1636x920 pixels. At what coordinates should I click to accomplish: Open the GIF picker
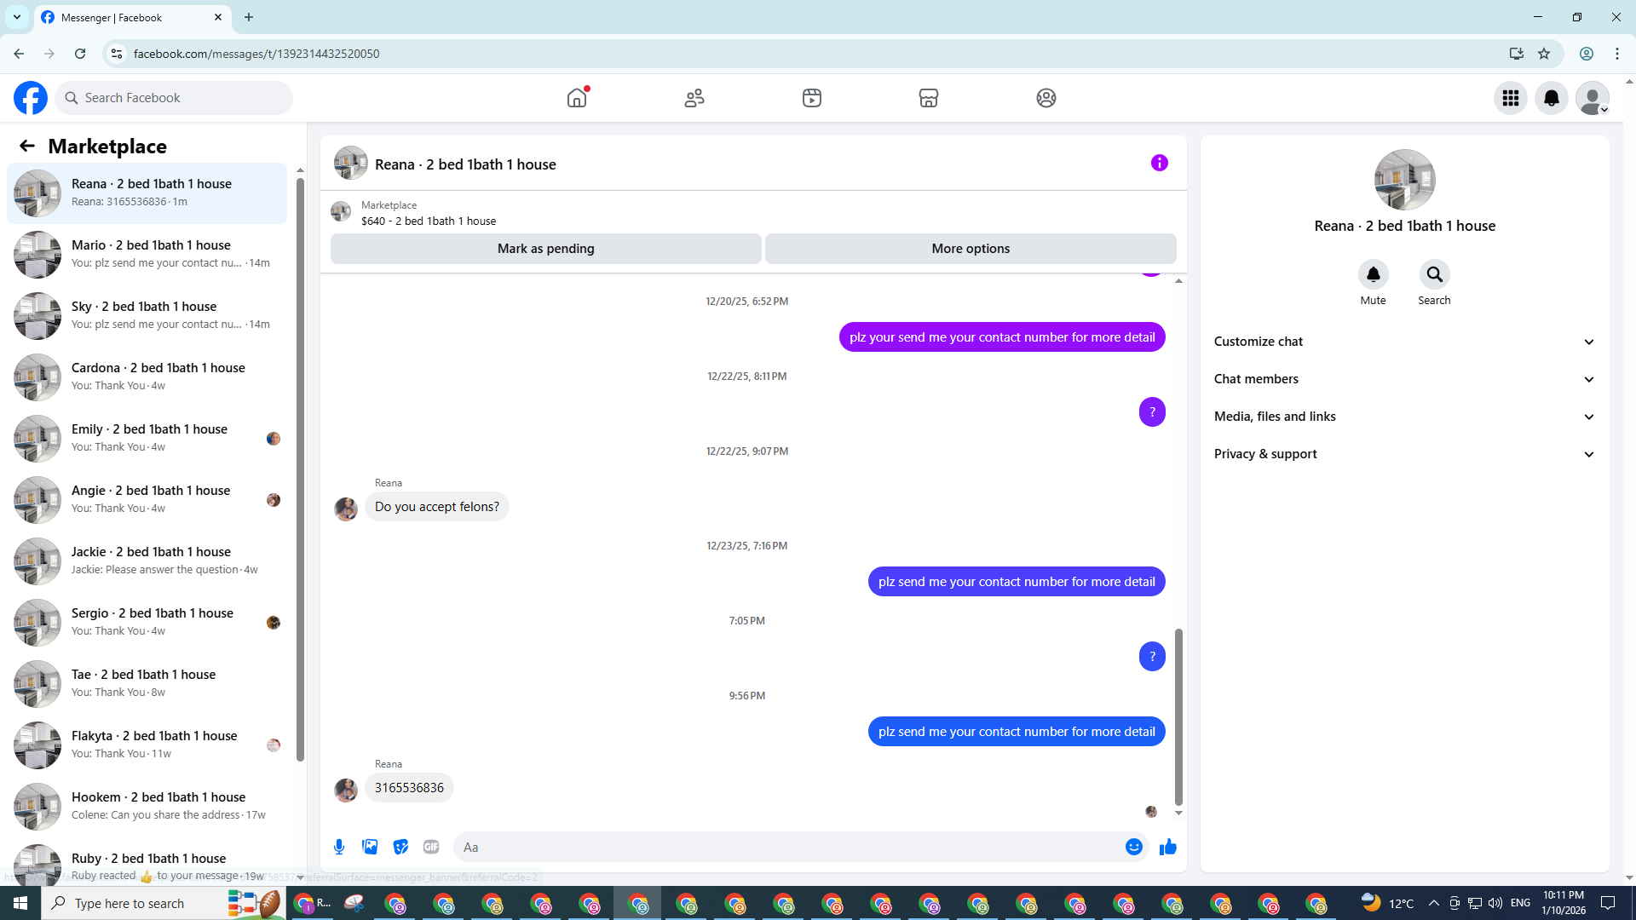click(x=431, y=847)
